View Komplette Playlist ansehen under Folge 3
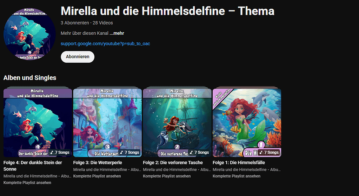The image size is (359, 196). 97,176
